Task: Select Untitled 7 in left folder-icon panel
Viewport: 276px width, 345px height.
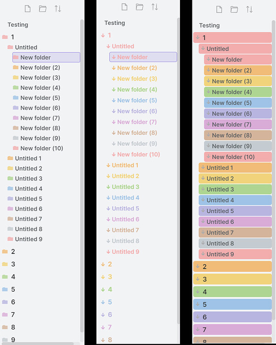Action: (28, 219)
